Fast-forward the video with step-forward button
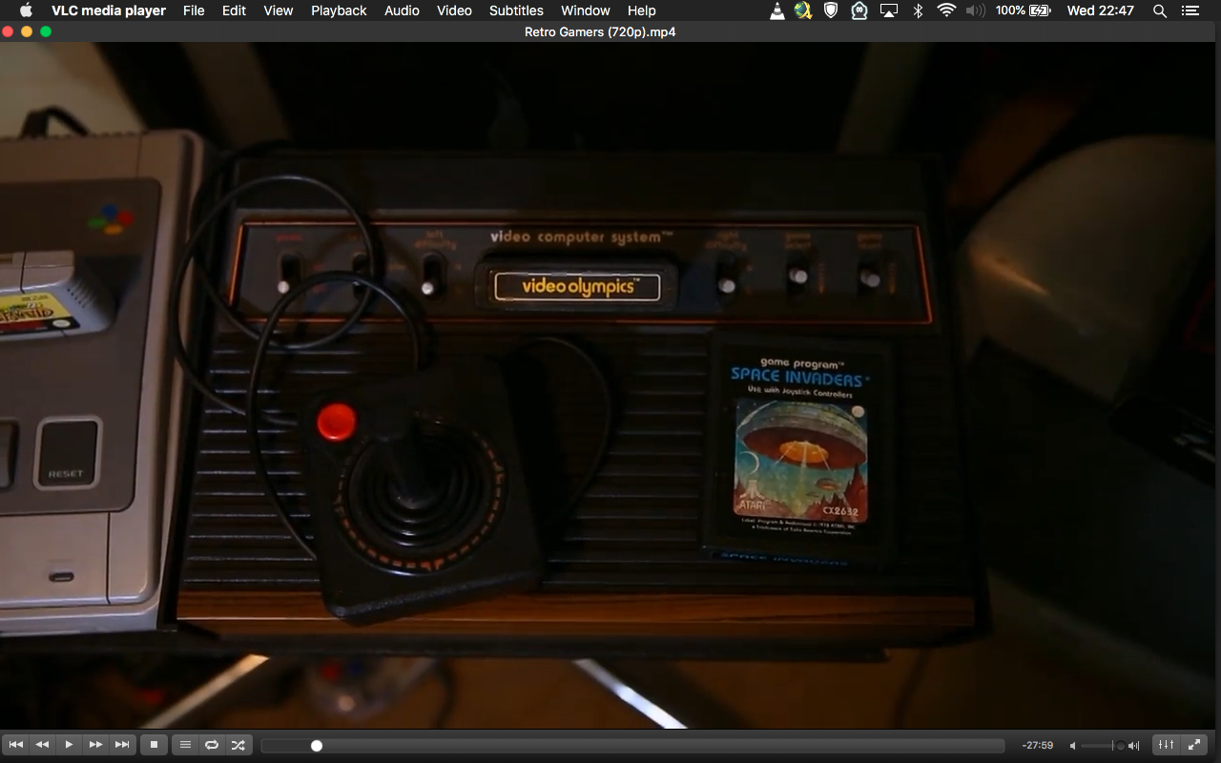The width and height of the screenshot is (1221, 763). click(x=95, y=745)
